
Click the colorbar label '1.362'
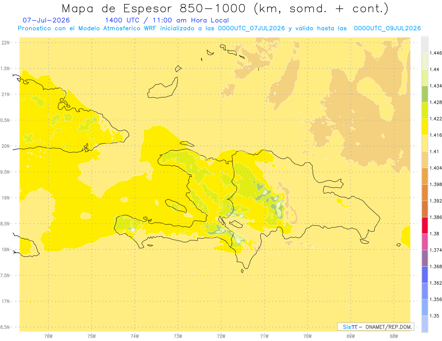(436, 283)
